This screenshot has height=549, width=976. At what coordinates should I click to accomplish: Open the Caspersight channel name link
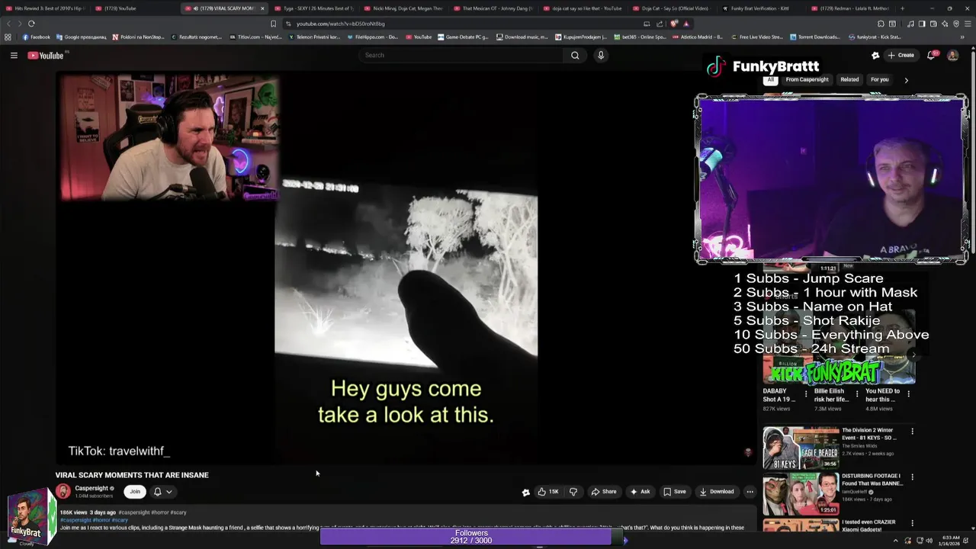(x=91, y=488)
